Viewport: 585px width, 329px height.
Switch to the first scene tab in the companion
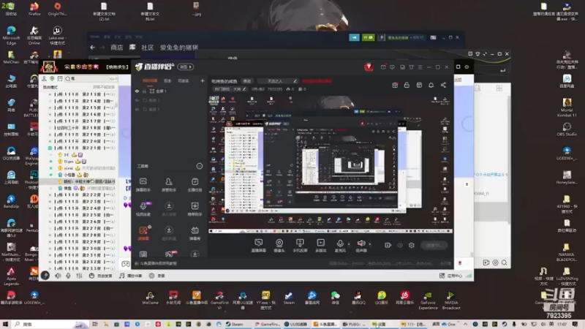pos(150,80)
